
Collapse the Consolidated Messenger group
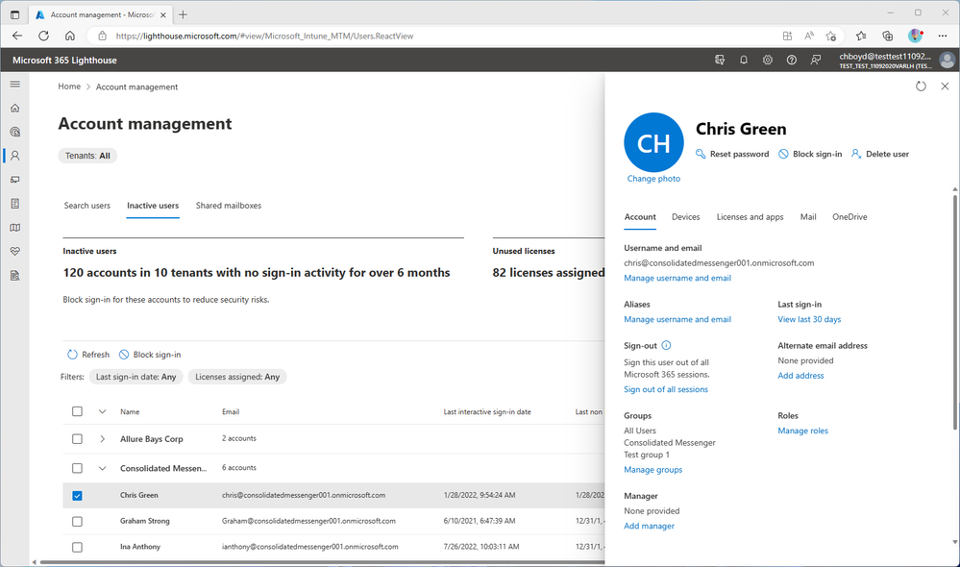[102, 468]
